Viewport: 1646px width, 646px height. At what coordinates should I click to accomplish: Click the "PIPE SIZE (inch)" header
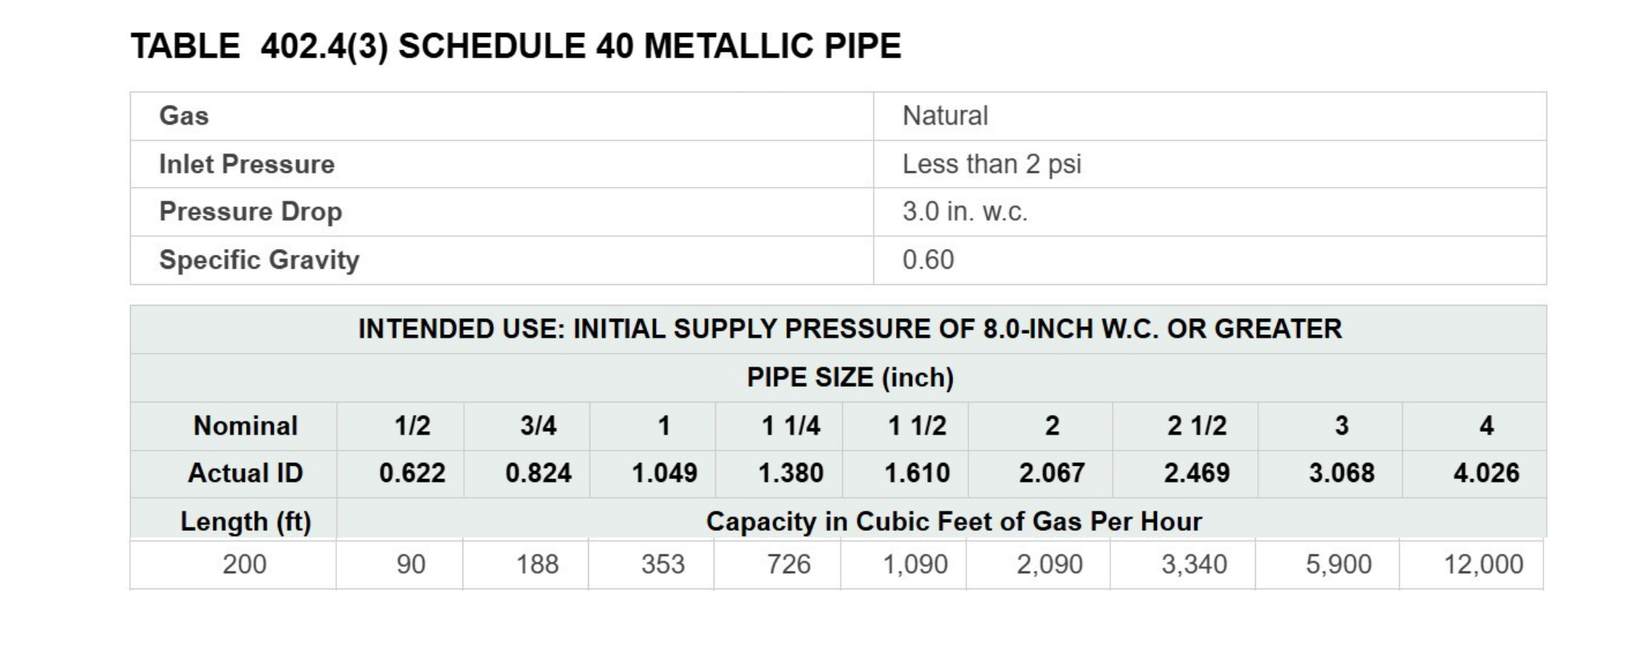[x=850, y=377]
